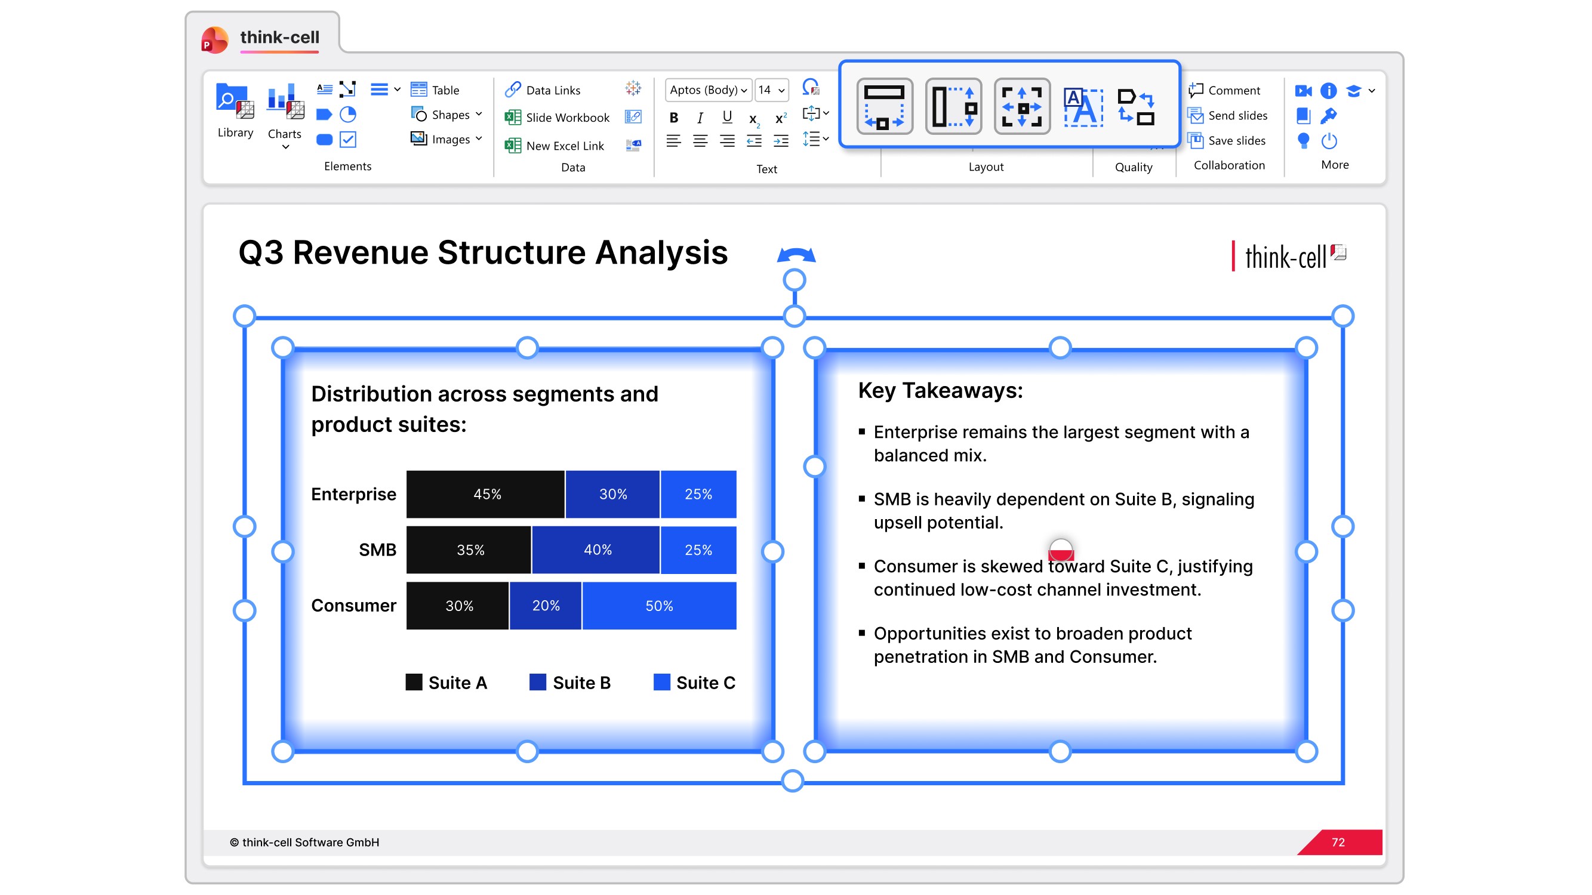Open the font size 14 dropdown

tap(781, 90)
